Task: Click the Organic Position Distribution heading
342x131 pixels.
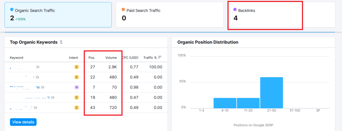Action: coord(208,42)
